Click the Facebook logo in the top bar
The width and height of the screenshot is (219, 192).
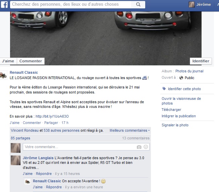pyautogui.click(x=4, y=5)
